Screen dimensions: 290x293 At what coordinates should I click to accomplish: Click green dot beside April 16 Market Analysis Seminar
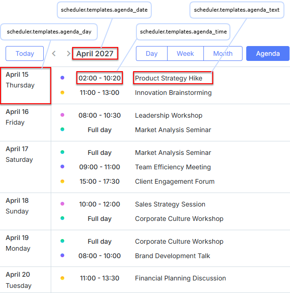(62, 129)
